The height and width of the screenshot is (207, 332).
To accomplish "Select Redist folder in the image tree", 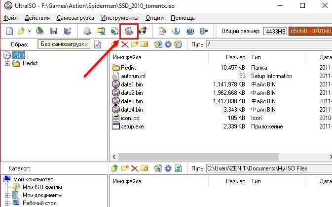I will 30,63.
